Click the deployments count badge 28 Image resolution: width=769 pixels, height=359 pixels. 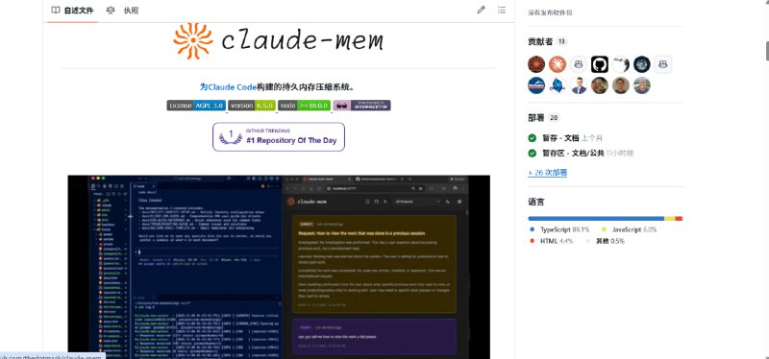pos(555,117)
